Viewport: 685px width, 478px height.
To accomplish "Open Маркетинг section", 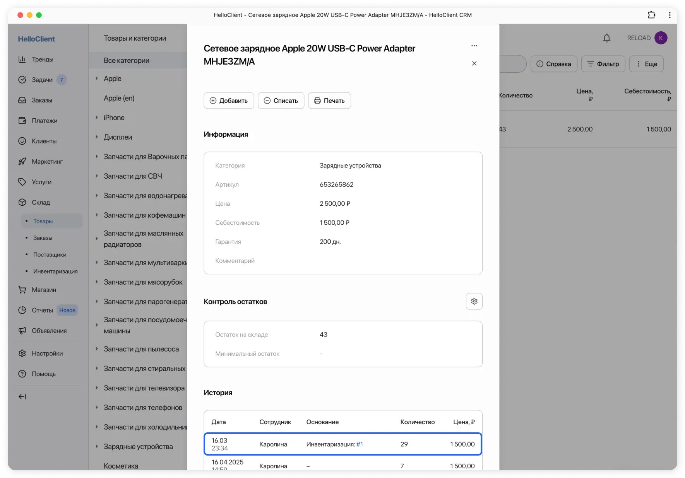I will pyautogui.click(x=47, y=162).
